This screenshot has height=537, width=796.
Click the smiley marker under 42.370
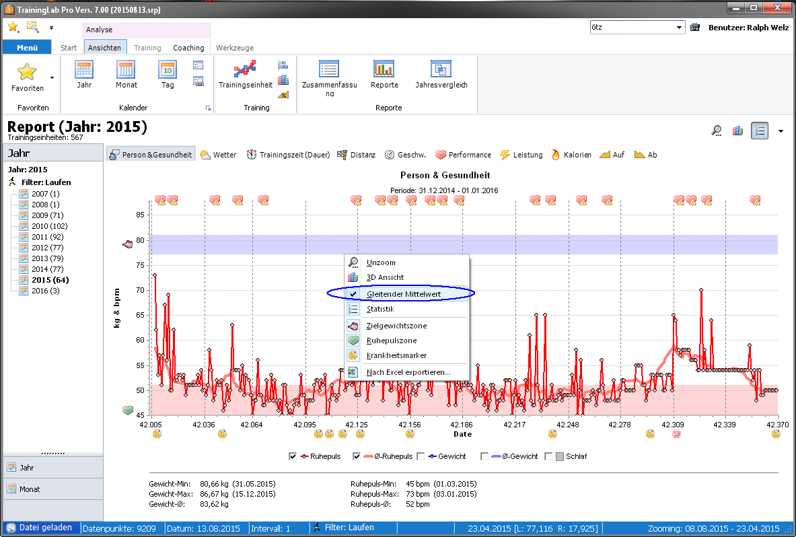coord(776,434)
